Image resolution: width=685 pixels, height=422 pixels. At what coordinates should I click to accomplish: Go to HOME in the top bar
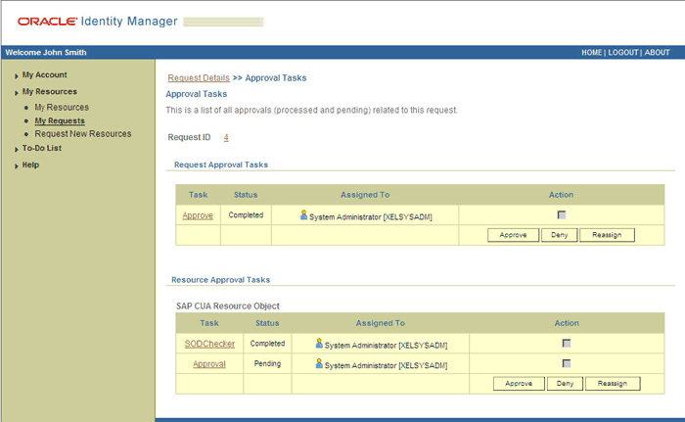pyautogui.click(x=591, y=53)
